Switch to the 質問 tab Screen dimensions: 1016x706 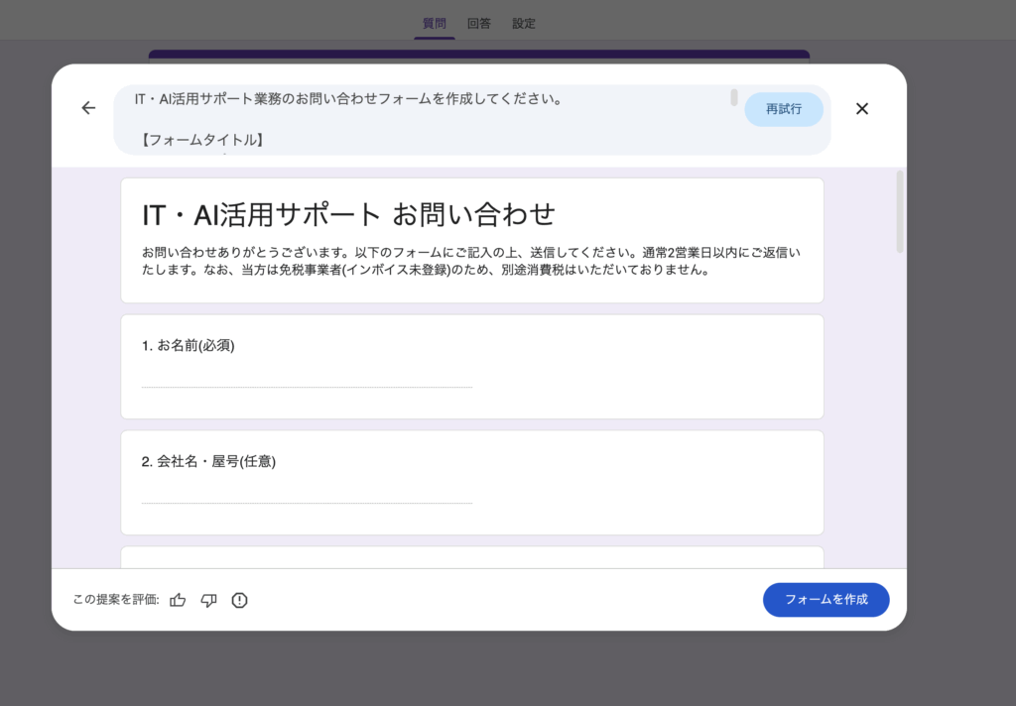coord(434,23)
